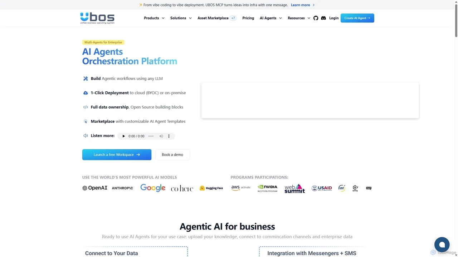Click the Hugging Face logo
Screen dimensions: 458x257
(x=211, y=188)
